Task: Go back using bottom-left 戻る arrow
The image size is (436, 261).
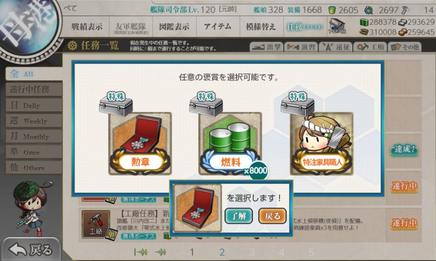Action: [31, 250]
